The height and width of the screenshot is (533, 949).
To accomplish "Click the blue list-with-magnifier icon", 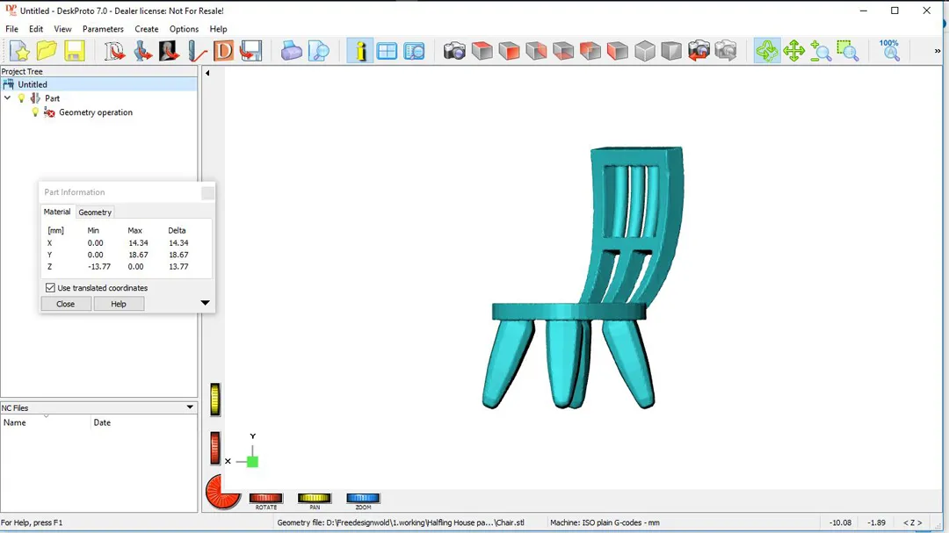I will click(x=414, y=51).
